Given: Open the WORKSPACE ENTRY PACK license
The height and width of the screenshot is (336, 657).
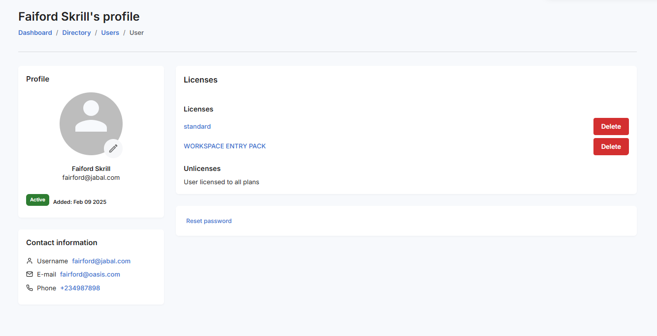Looking at the screenshot, I should coord(225,146).
